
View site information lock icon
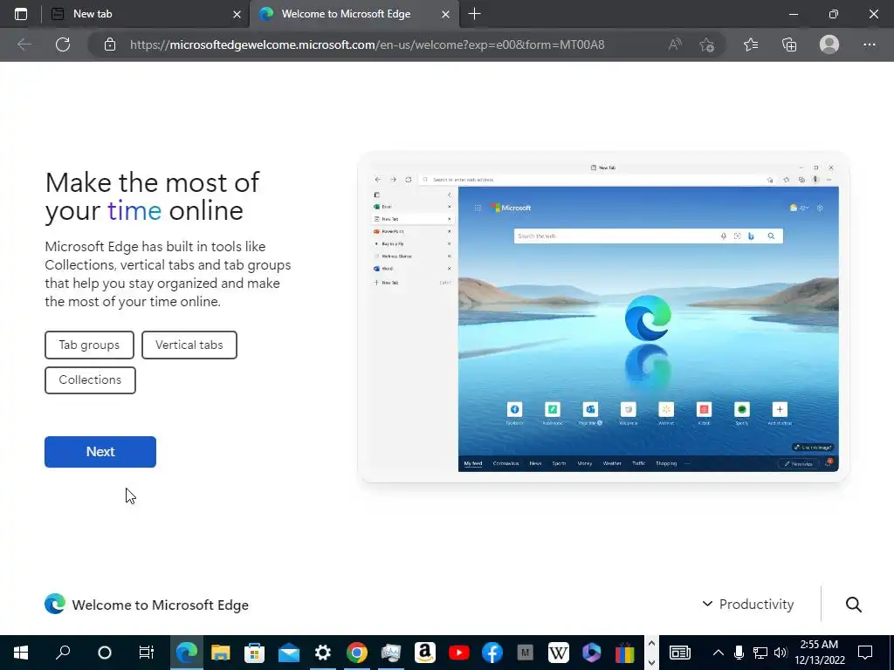click(110, 44)
